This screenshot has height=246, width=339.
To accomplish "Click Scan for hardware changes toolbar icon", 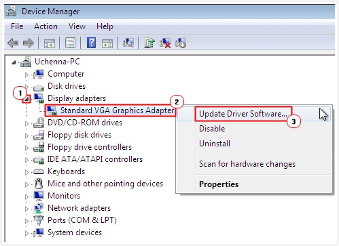I will pyautogui.click(x=128, y=43).
